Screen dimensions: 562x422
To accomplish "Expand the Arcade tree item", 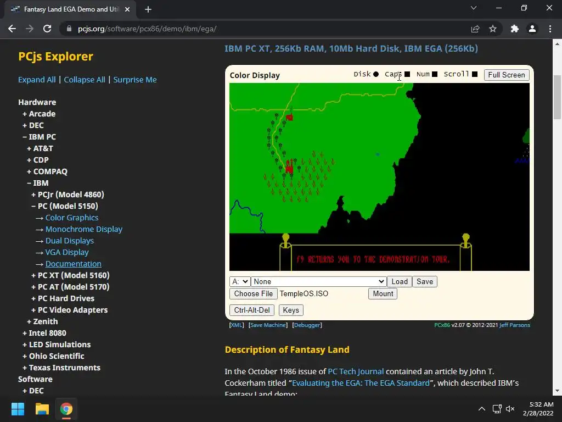I will click(39, 114).
